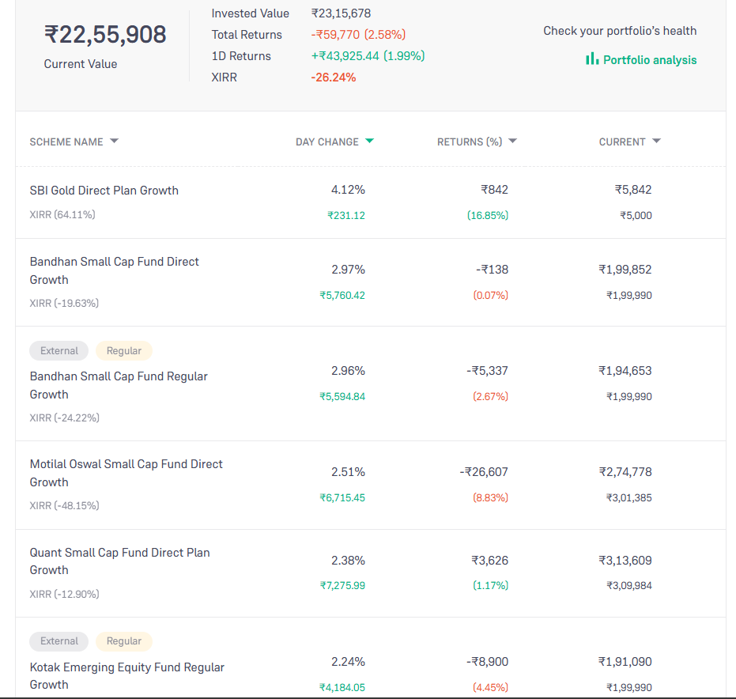Click returns percent (0.07%)
The height and width of the screenshot is (699, 736).
490,295
